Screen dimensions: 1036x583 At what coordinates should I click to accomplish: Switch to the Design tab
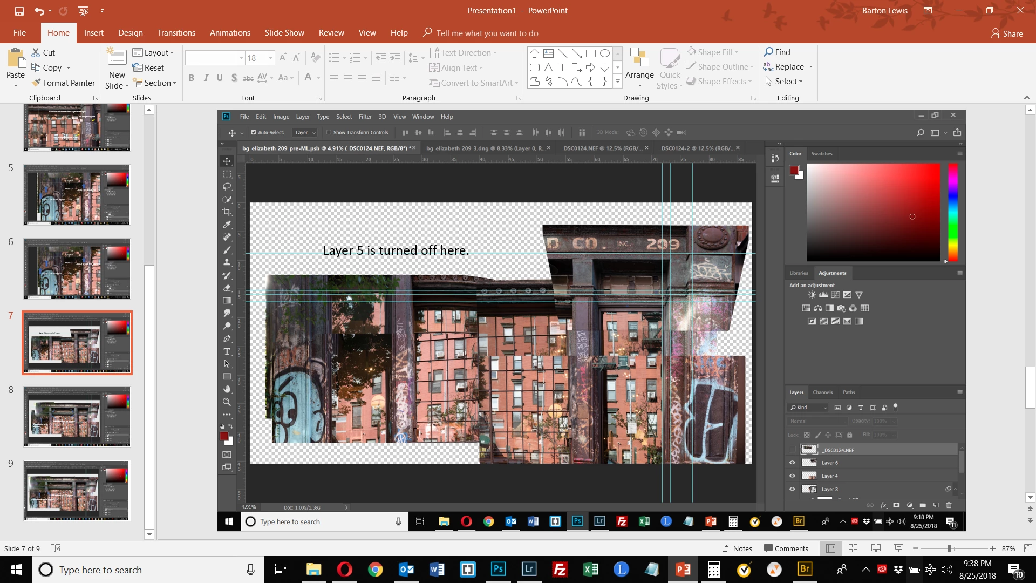pos(130,33)
